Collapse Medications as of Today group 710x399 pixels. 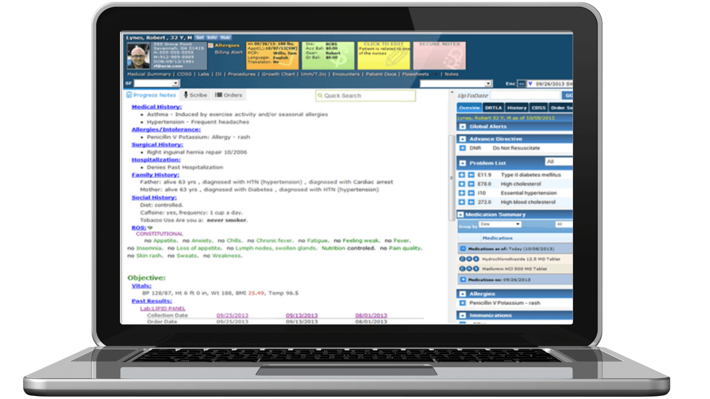(x=463, y=249)
